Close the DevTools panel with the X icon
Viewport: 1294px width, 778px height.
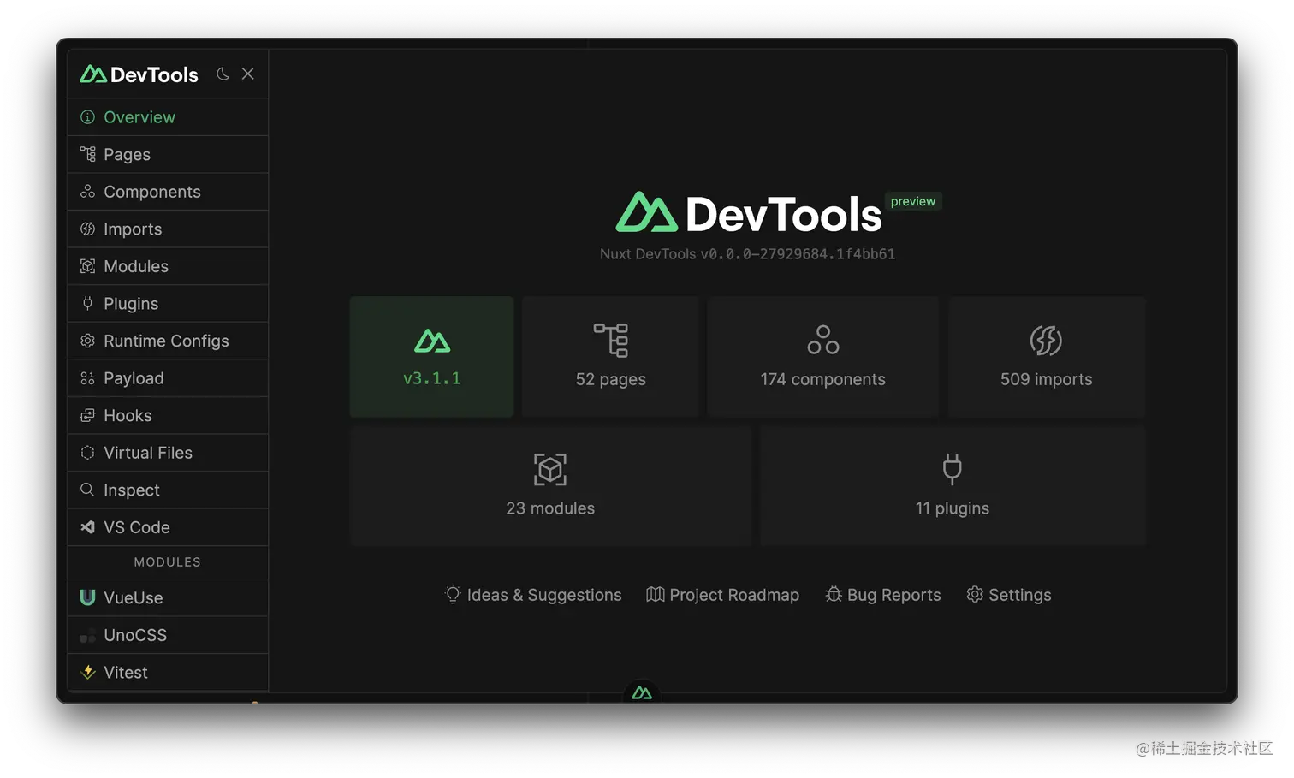click(248, 74)
